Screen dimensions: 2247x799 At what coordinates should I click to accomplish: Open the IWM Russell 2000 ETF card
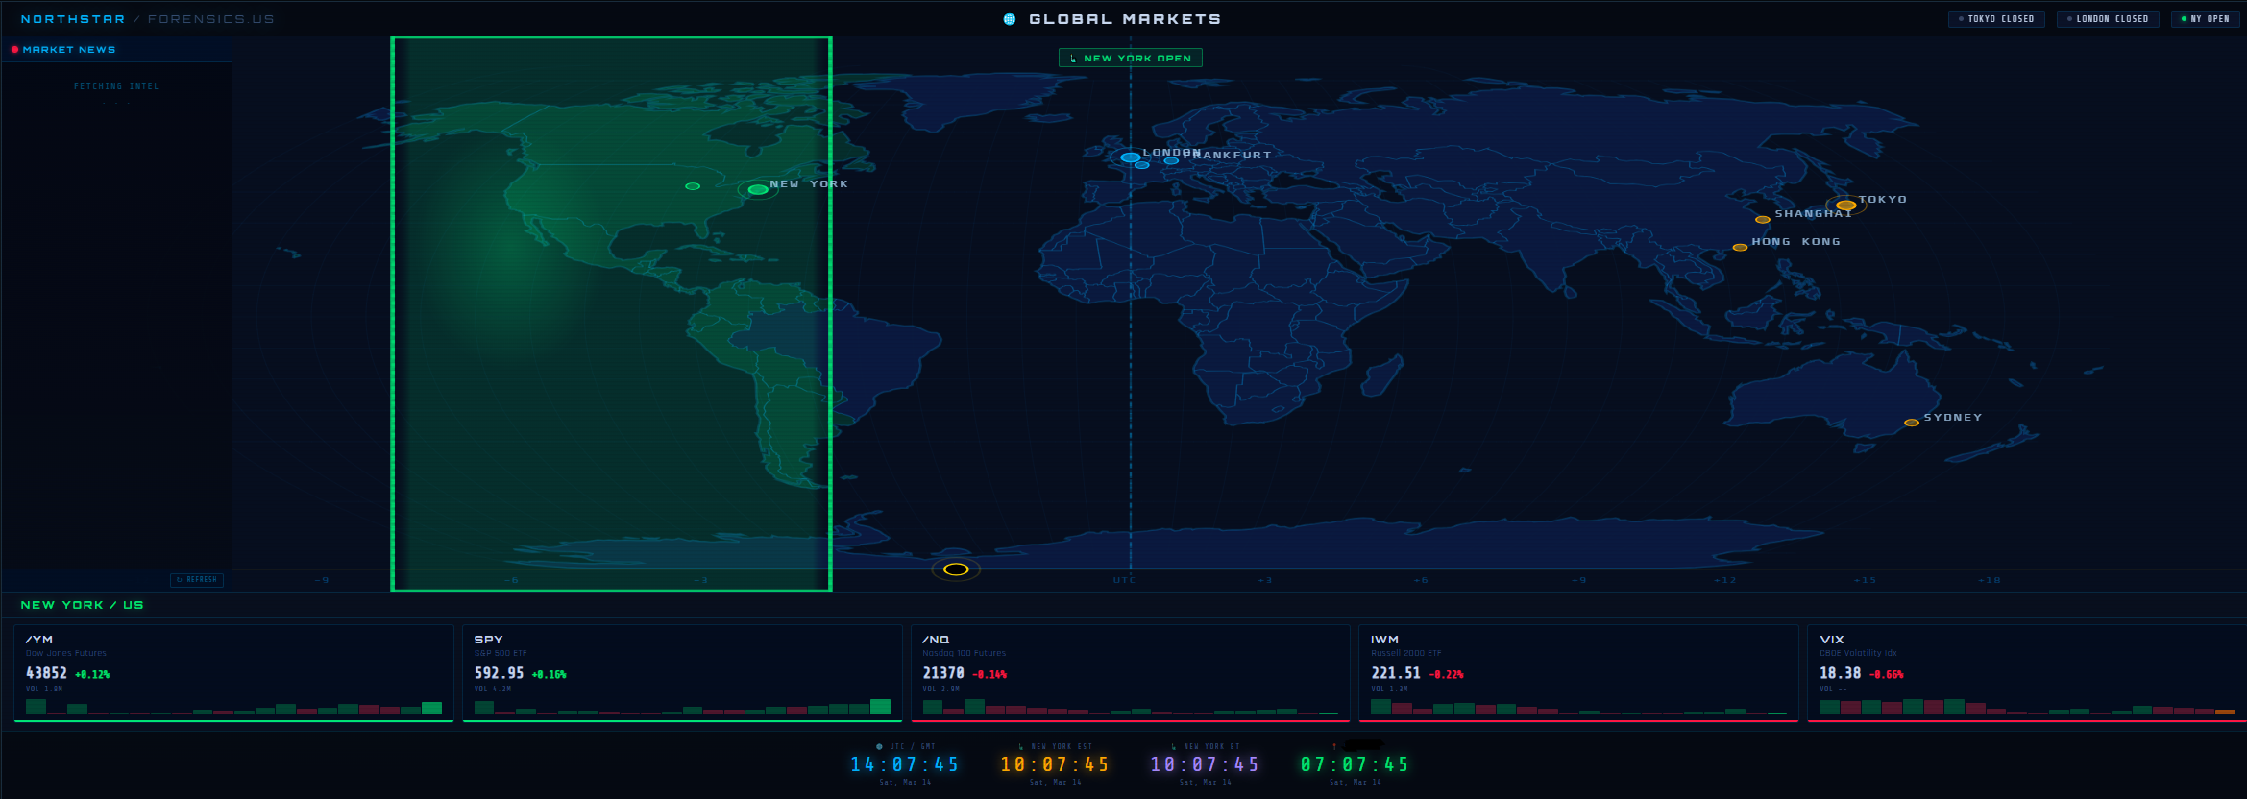tap(1578, 672)
